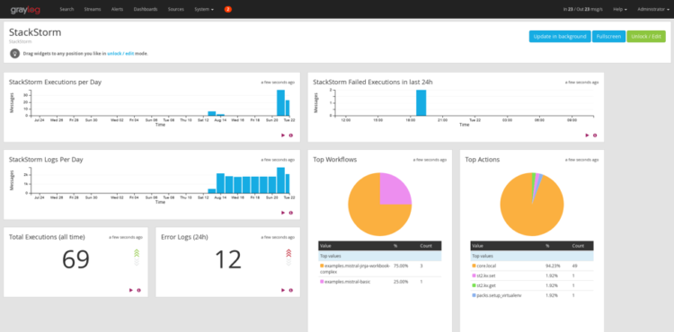
Task: Click the st2.kv.get row text
Action: coord(486,285)
